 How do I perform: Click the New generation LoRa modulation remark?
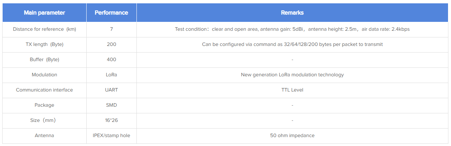292,75
